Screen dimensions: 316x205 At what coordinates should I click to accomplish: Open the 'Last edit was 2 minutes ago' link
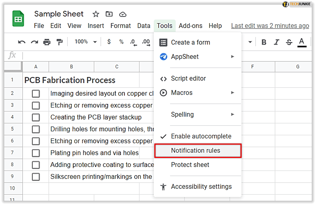click(270, 26)
